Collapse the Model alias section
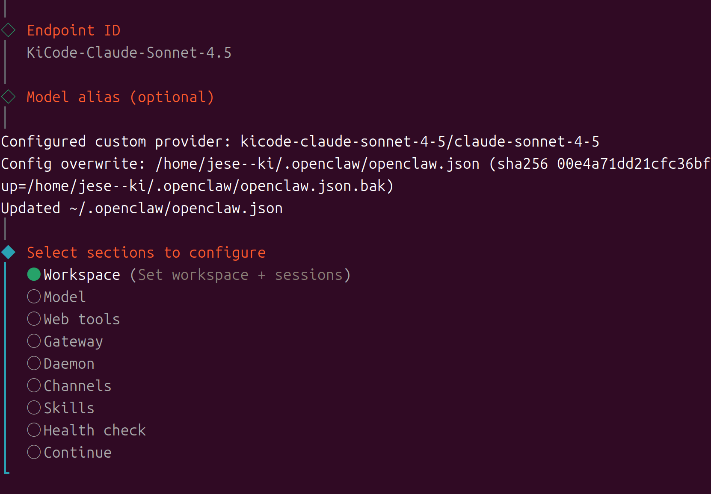Viewport: 711px width, 494px height. point(120,97)
